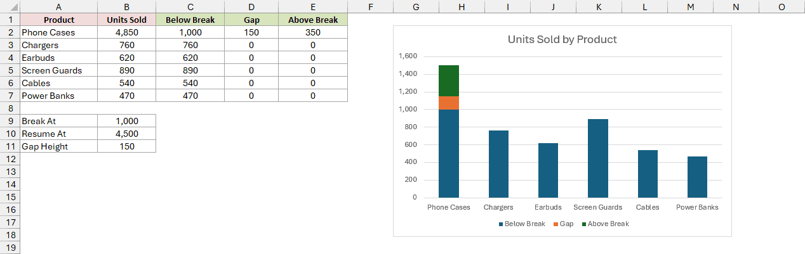This screenshot has width=805, height=254.
Task: Click the Gap legend entry
Action: coord(564,224)
